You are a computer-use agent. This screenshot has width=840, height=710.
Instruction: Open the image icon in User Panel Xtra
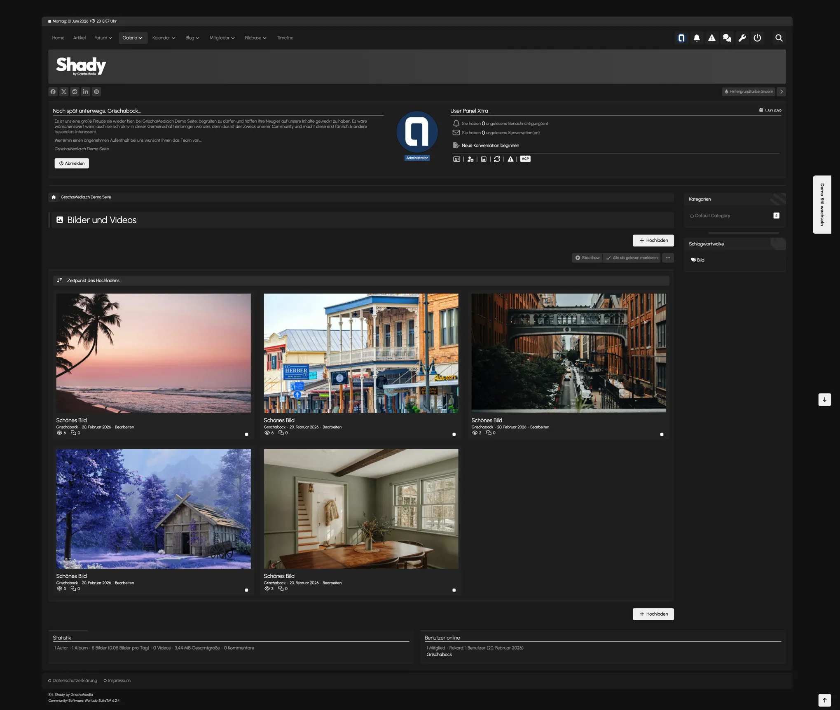tap(484, 159)
